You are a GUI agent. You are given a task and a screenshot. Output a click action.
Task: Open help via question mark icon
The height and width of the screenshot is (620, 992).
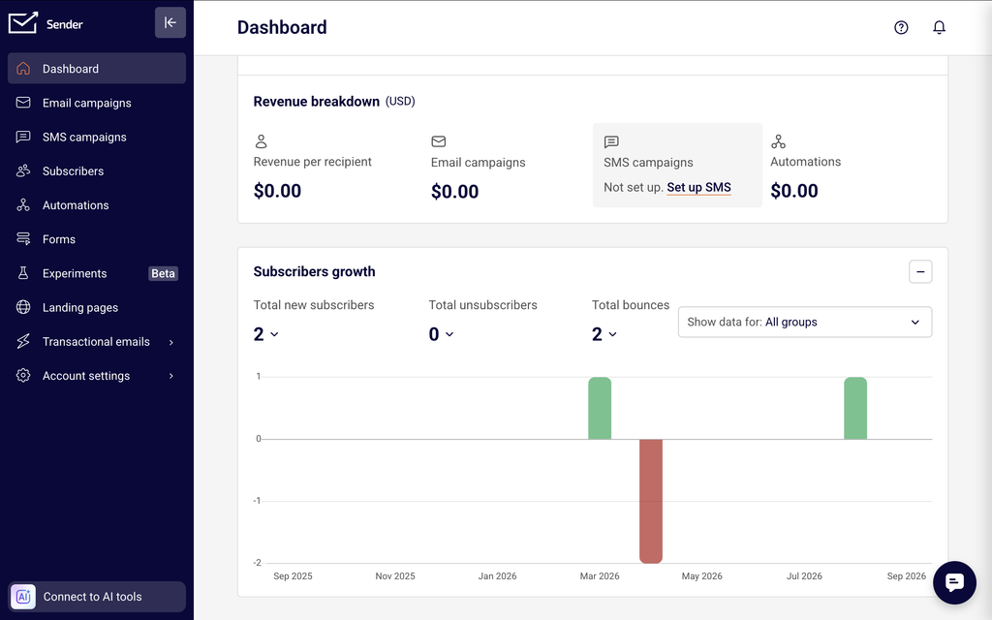tap(901, 27)
